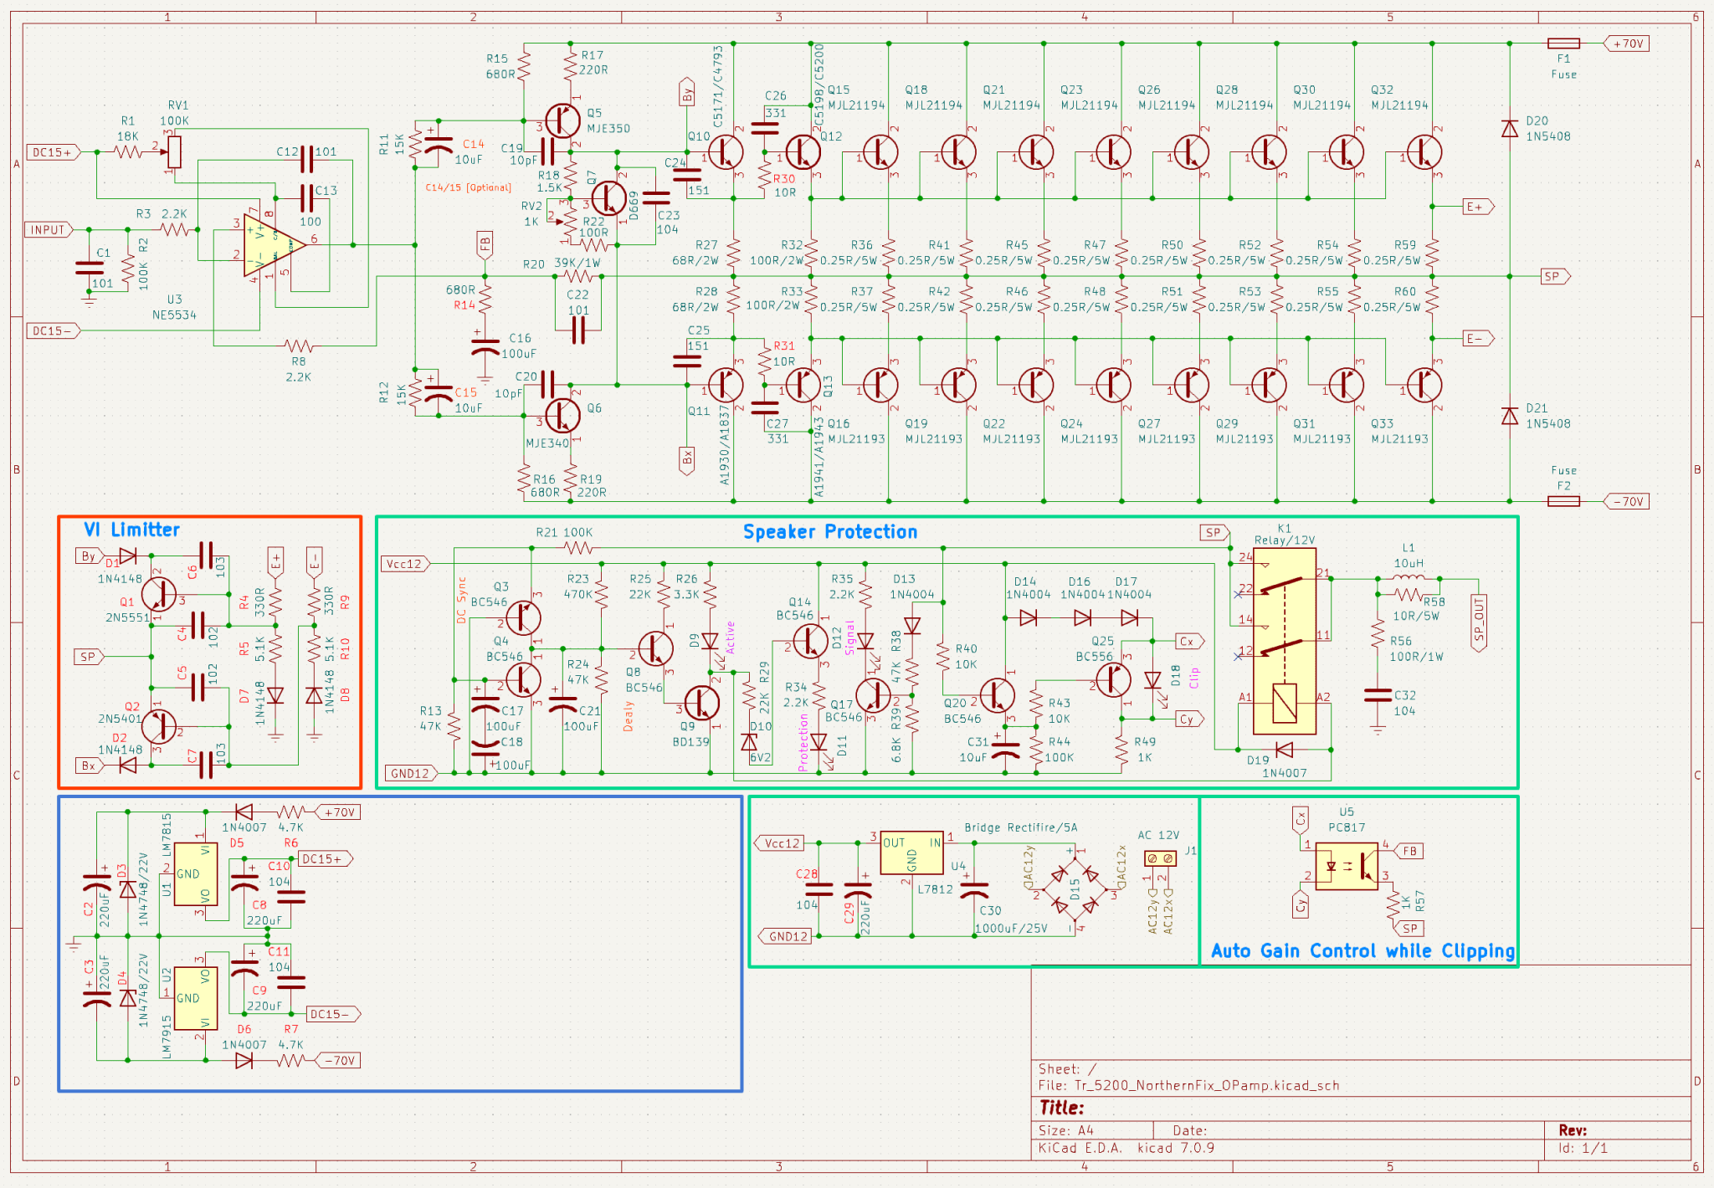Viewport: 1714px width, 1188px height.
Task: Click the Vcc12 label in Speaker Protection
Action: tap(406, 564)
